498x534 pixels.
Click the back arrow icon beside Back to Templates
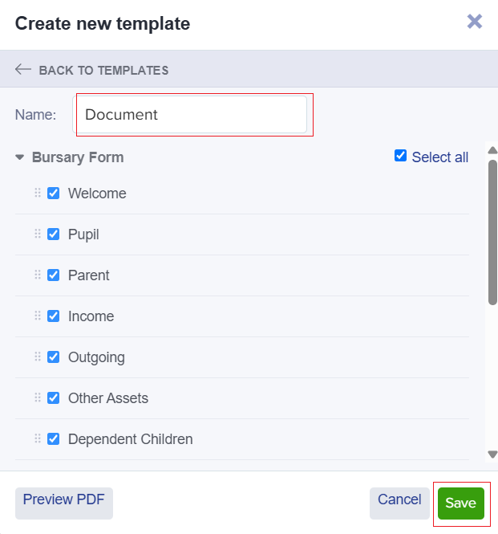tap(23, 70)
